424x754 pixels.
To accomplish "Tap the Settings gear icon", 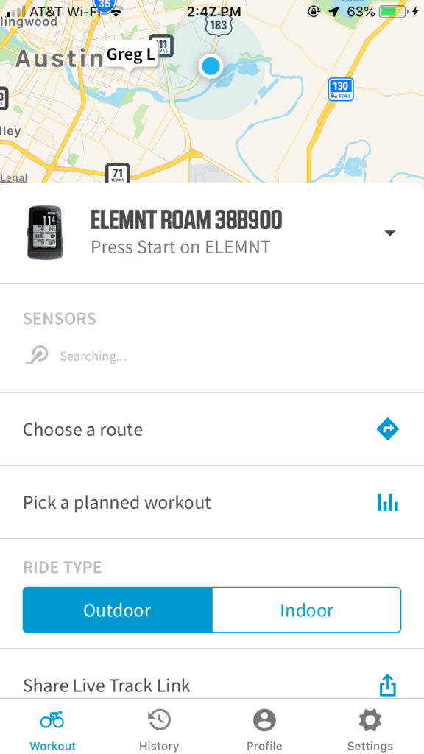I will (x=370, y=720).
